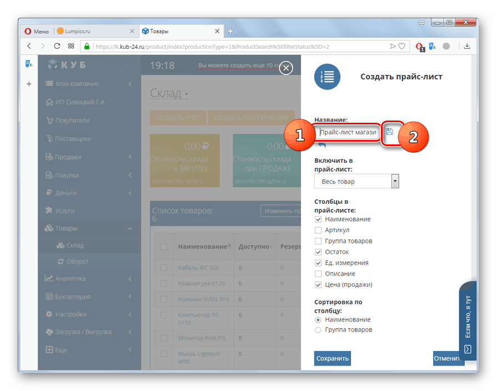
Task: Open Оборот submenu item
Action: (89, 261)
